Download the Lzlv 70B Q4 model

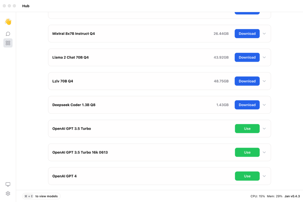pos(247,81)
